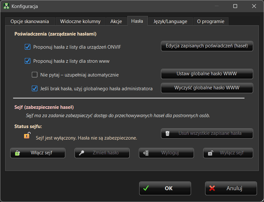Click the green padlock icon on Włącz sejf
The height and width of the screenshot is (202, 264).
pos(17,153)
